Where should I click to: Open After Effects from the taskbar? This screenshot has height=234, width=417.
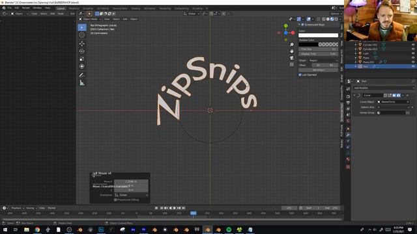pyautogui.click(x=133, y=229)
